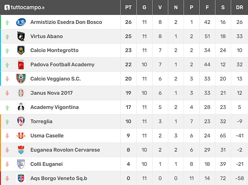Open Euganea Rovolon Cervarese team link
The image size is (248, 185).
point(65,150)
